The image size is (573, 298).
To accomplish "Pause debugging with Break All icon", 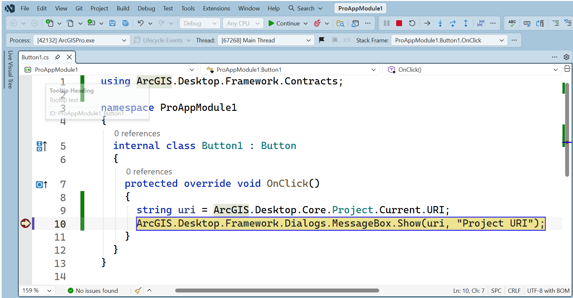I will tap(386, 23).
